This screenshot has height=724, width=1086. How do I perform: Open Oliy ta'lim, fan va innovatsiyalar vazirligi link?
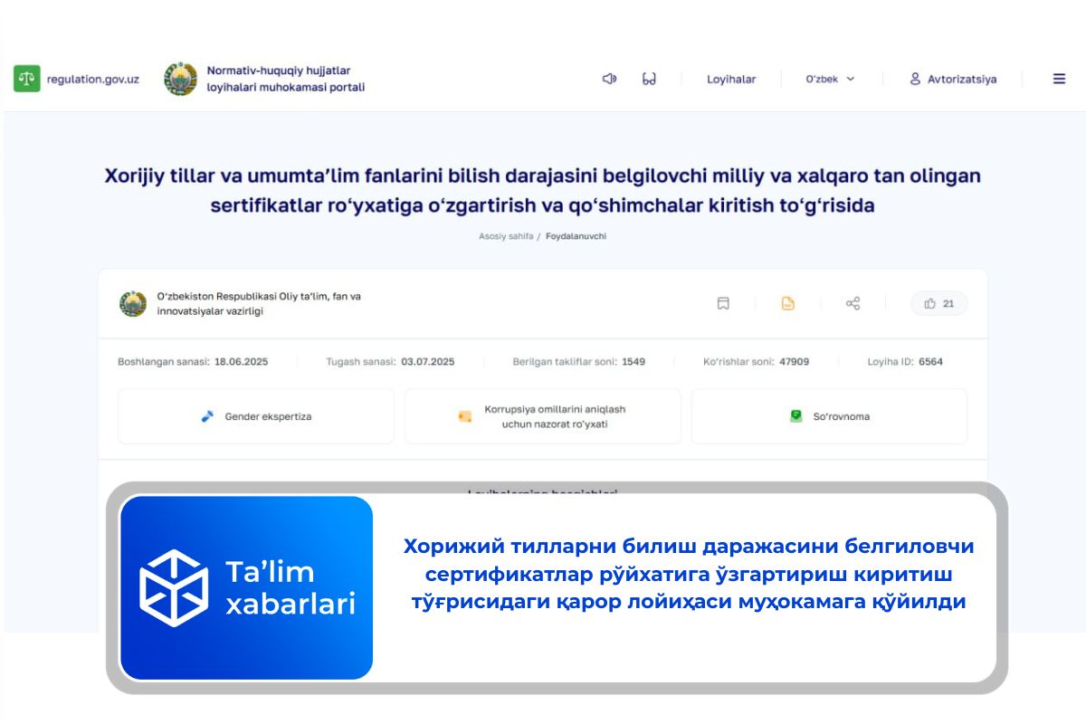coord(259,303)
